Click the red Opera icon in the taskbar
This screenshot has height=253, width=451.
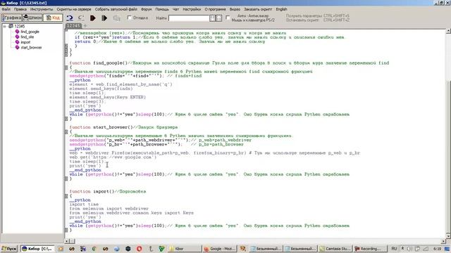point(140,249)
